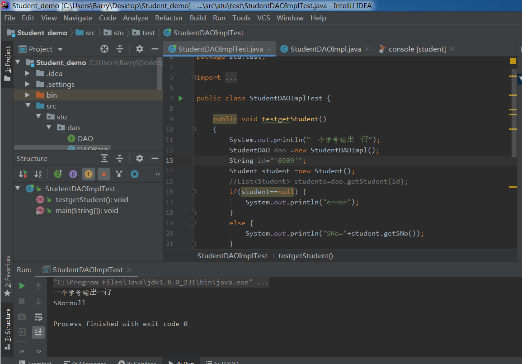Expand all nodes in Structure panel

click(104, 158)
